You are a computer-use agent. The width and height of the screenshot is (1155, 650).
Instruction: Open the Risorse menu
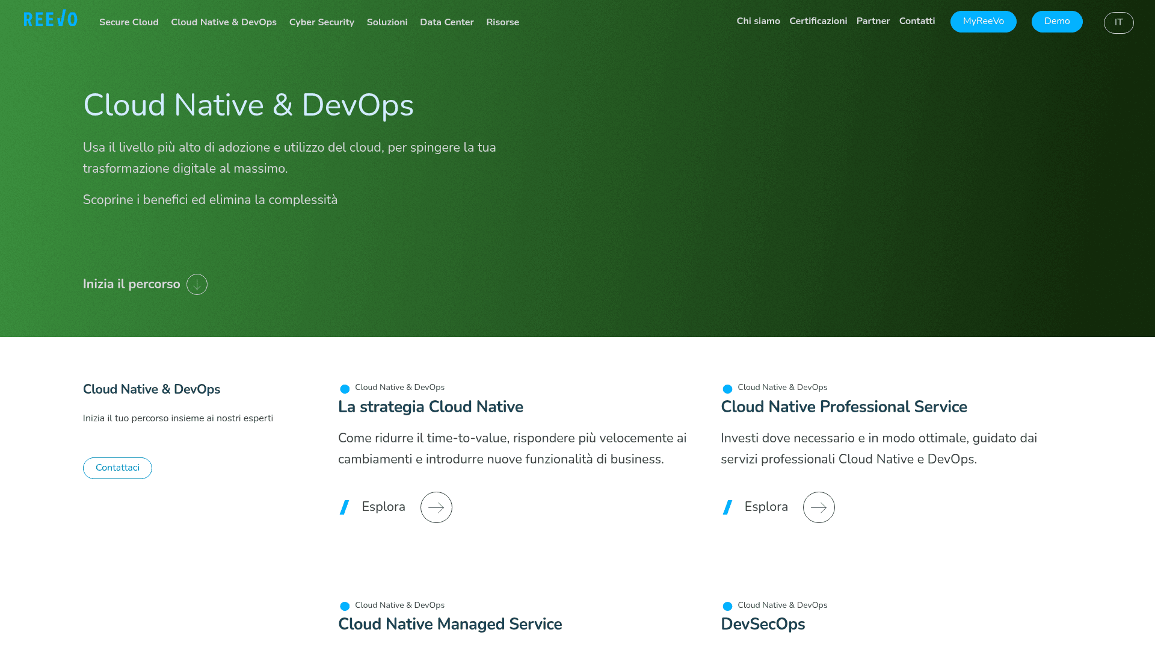pyautogui.click(x=502, y=22)
